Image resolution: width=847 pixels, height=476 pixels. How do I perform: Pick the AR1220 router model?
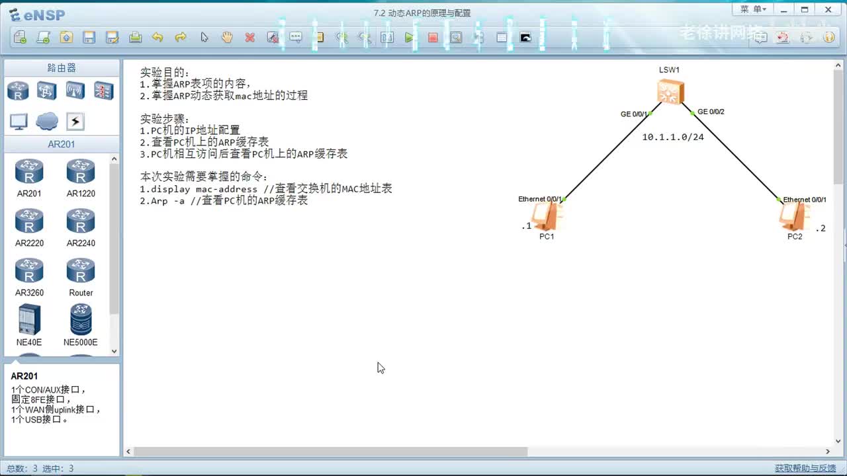[81, 178]
